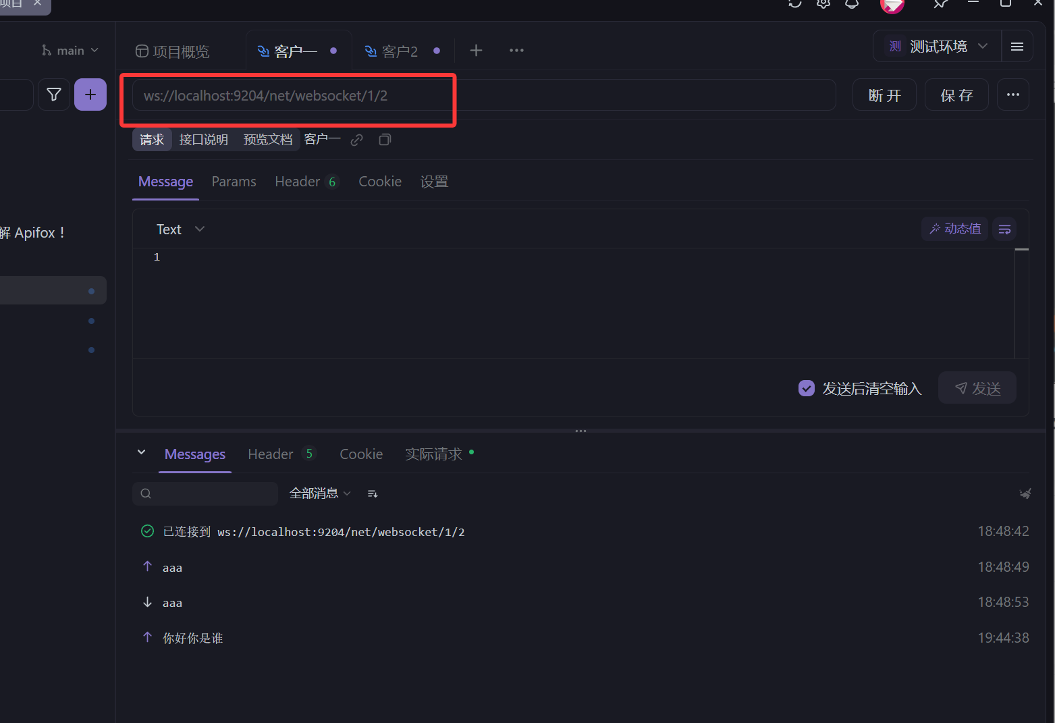The height and width of the screenshot is (723, 1055).
Task: Open the Params tab
Action: [234, 182]
